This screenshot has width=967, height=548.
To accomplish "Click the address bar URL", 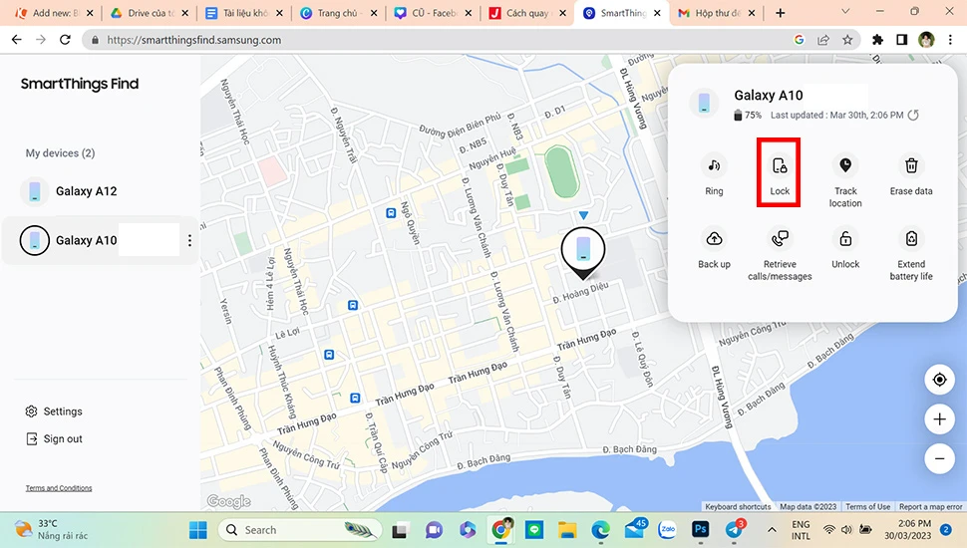I will tap(193, 40).
